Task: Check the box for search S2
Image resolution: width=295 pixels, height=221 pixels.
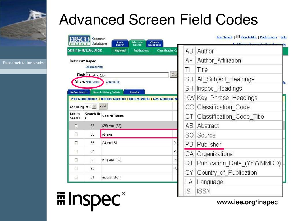Action: pos(76,169)
